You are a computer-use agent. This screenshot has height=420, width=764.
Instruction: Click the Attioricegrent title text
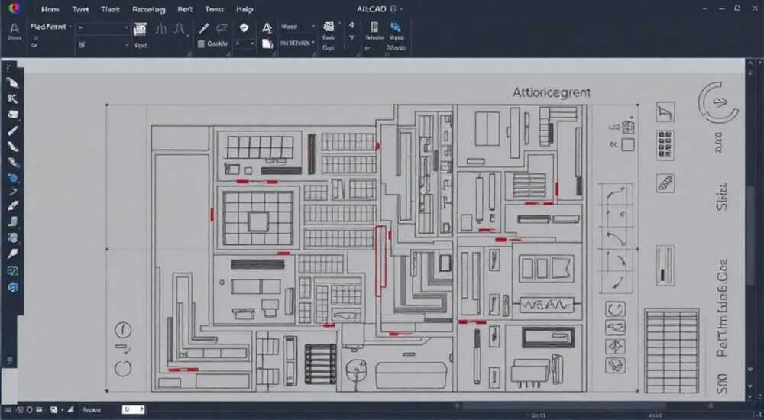click(x=551, y=92)
